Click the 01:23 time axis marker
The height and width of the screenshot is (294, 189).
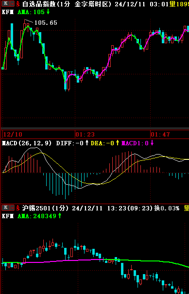point(85,134)
